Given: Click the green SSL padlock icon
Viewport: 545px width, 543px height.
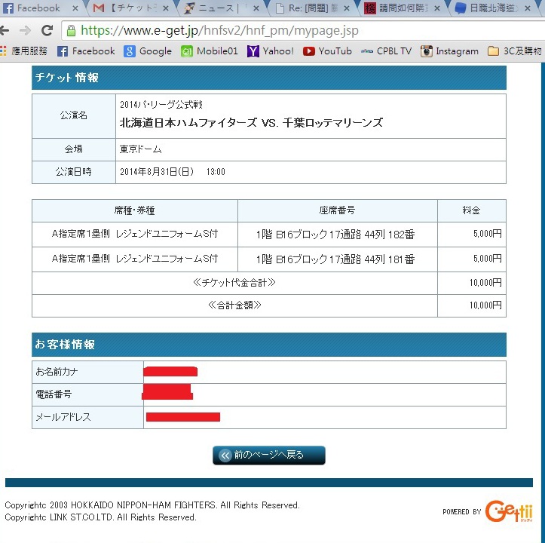Looking at the screenshot, I should pyautogui.click(x=71, y=31).
